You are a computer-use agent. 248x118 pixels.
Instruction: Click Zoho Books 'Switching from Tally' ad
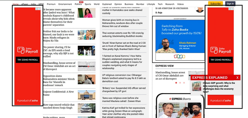(180, 40)
